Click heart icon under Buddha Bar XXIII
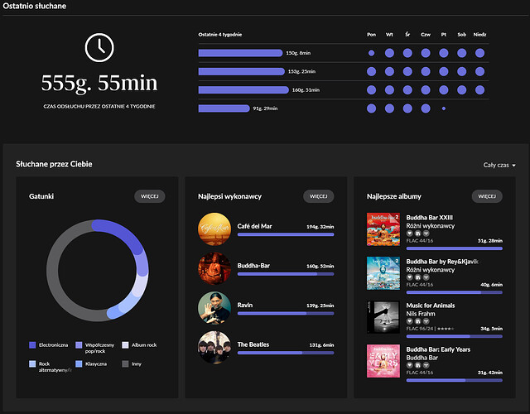The height and width of the screenshot is (414, 530). click(x=409, y=233)
